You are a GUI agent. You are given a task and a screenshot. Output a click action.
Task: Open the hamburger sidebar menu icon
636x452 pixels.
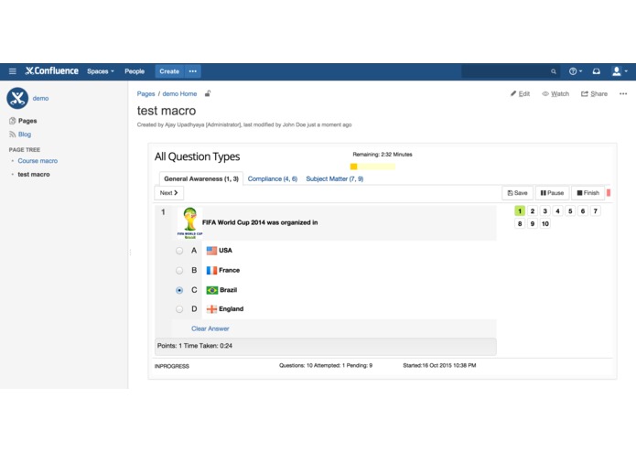point(13,71)
